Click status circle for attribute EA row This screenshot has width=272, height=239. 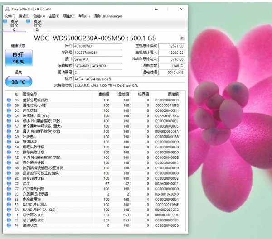(x=9, y=210)
